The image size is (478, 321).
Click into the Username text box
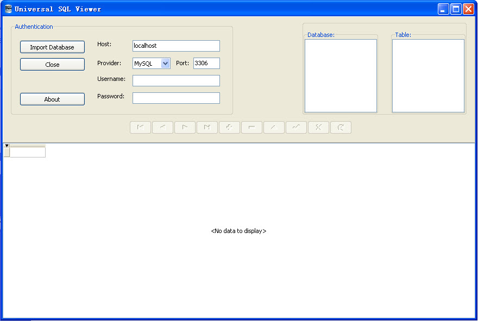176,81
